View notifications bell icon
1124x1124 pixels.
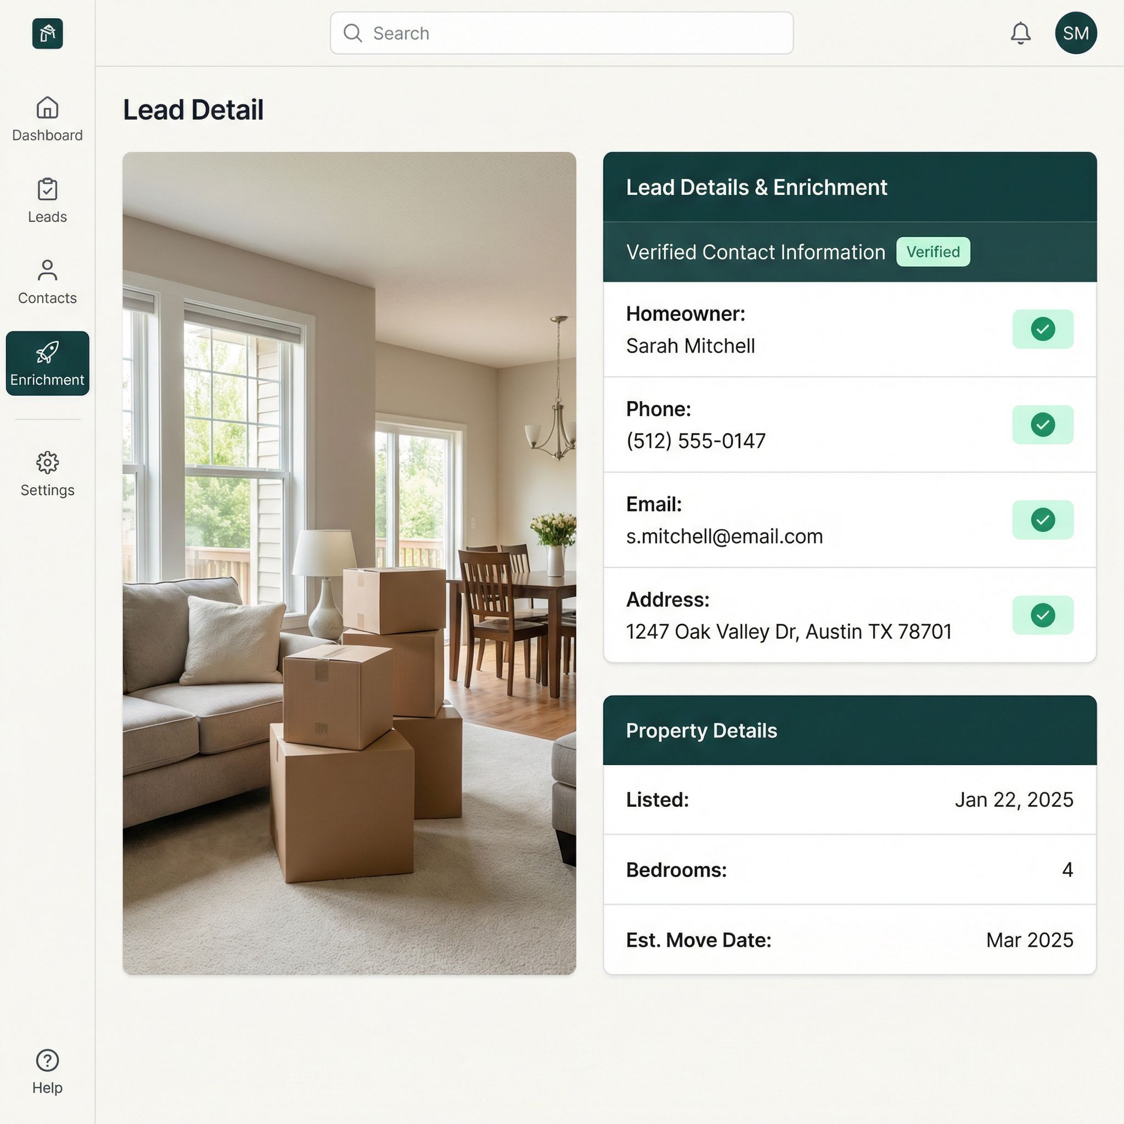[1020, 33]
